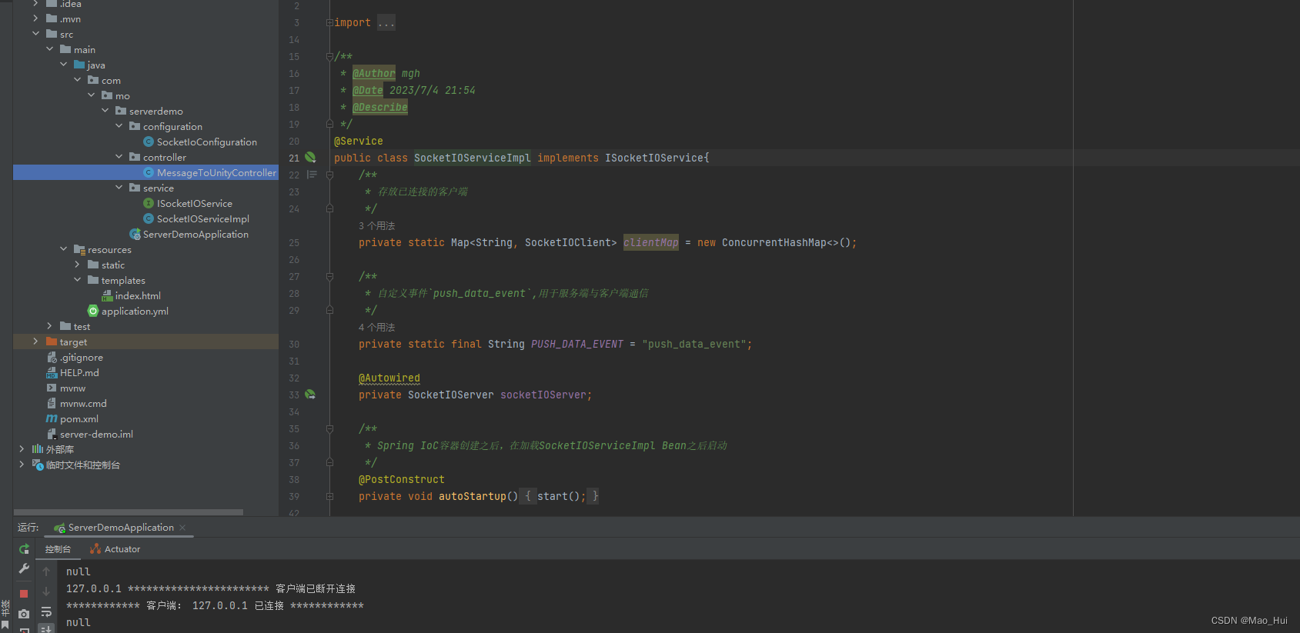This screenshot has height=633, width=1300.
Task: Close the ServerDemoApplication run tab
Action: [x=182, y=528]
